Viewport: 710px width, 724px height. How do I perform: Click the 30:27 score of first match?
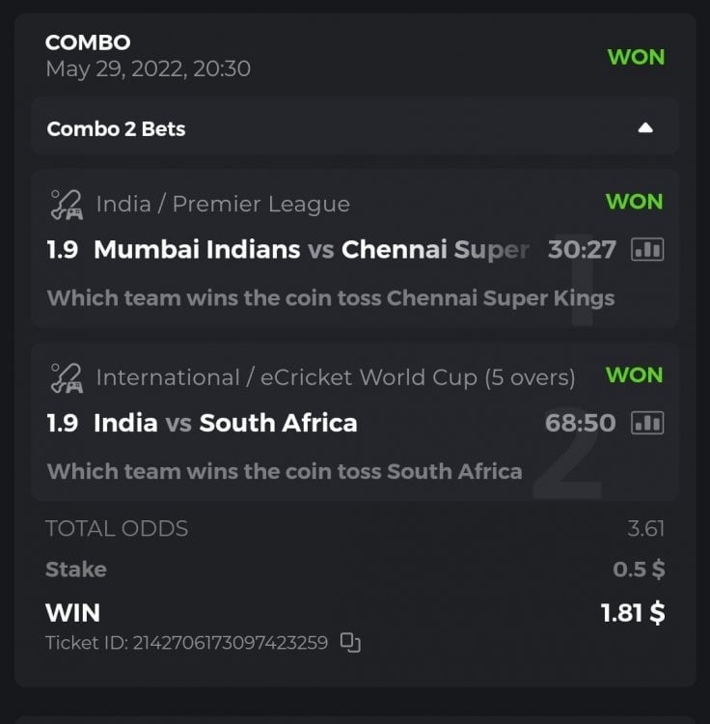(x=582, y=250)
